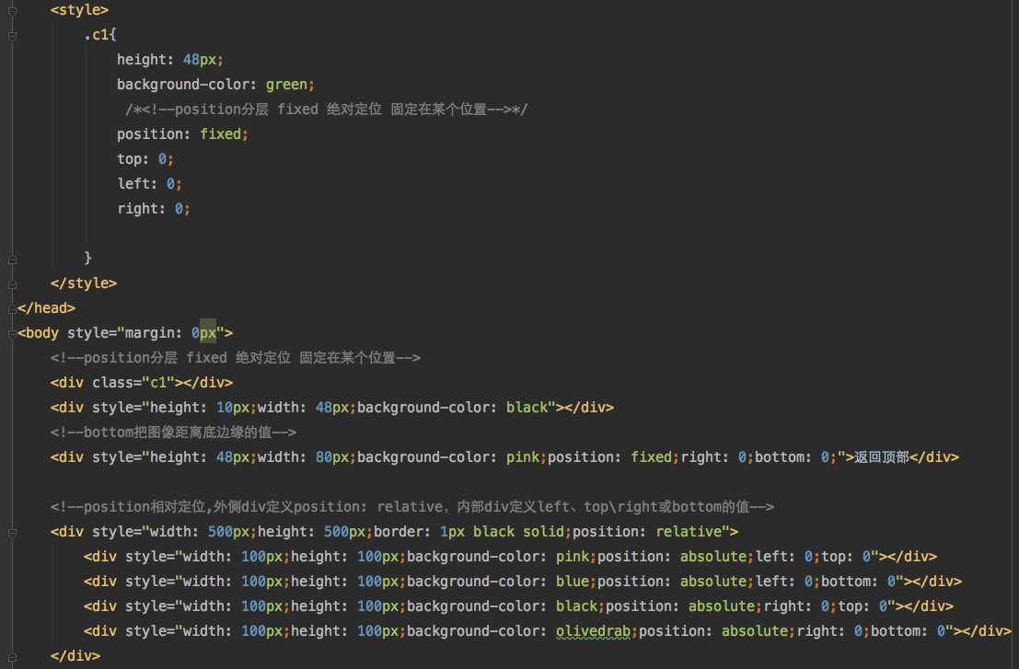Click "position: fixed;" in the .c1 rule

[182, 133]
